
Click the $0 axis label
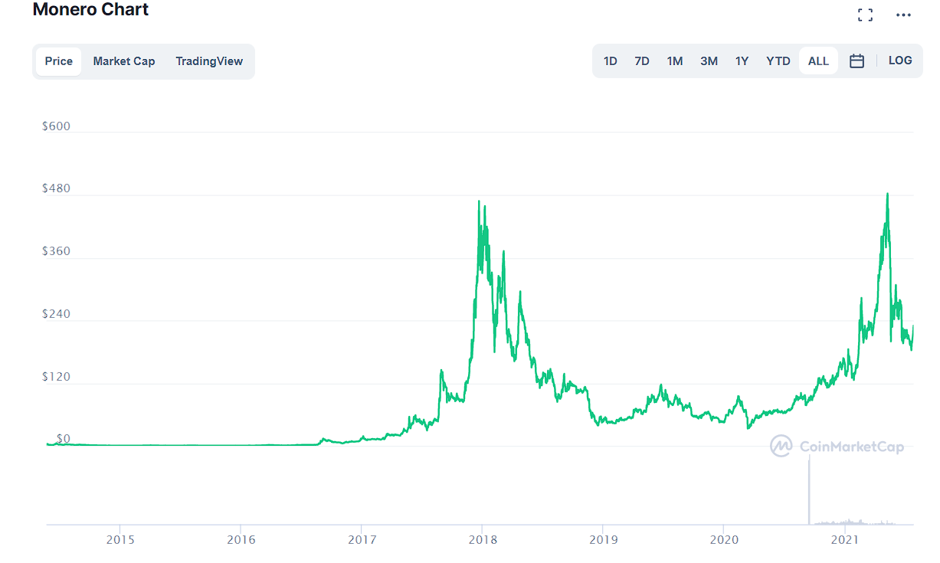click(64, 439)
